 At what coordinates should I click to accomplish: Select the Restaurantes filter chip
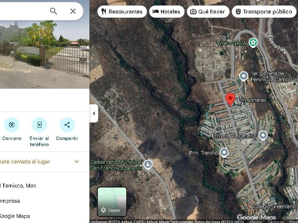(122, 12)
